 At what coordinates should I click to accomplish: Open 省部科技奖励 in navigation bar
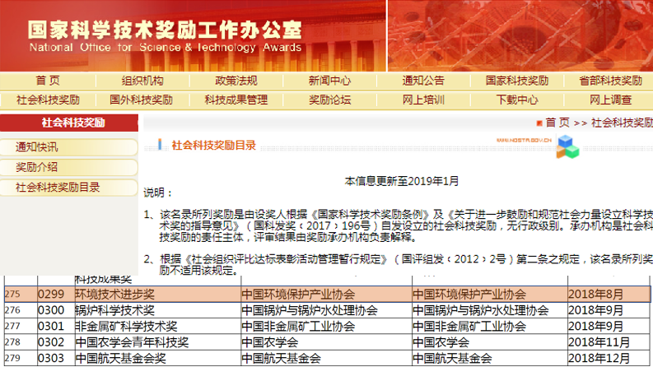pyautogui.click(x=610, y=81)
